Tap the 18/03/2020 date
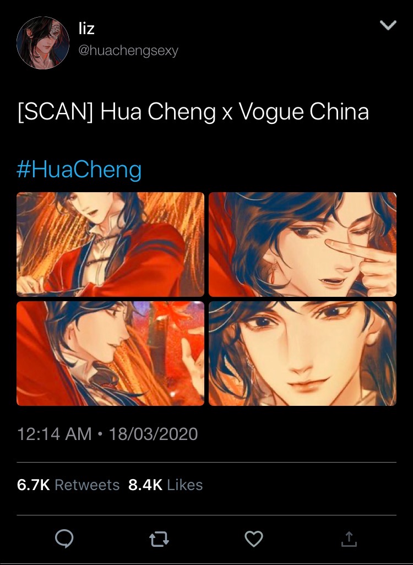 pyautogui.click(x=153, y=433)
